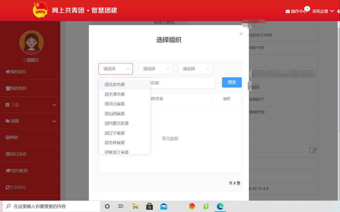Viewport: 340px width, 212px height.
Task: Expand the 系统设置 menu
Action: [323, 11]
